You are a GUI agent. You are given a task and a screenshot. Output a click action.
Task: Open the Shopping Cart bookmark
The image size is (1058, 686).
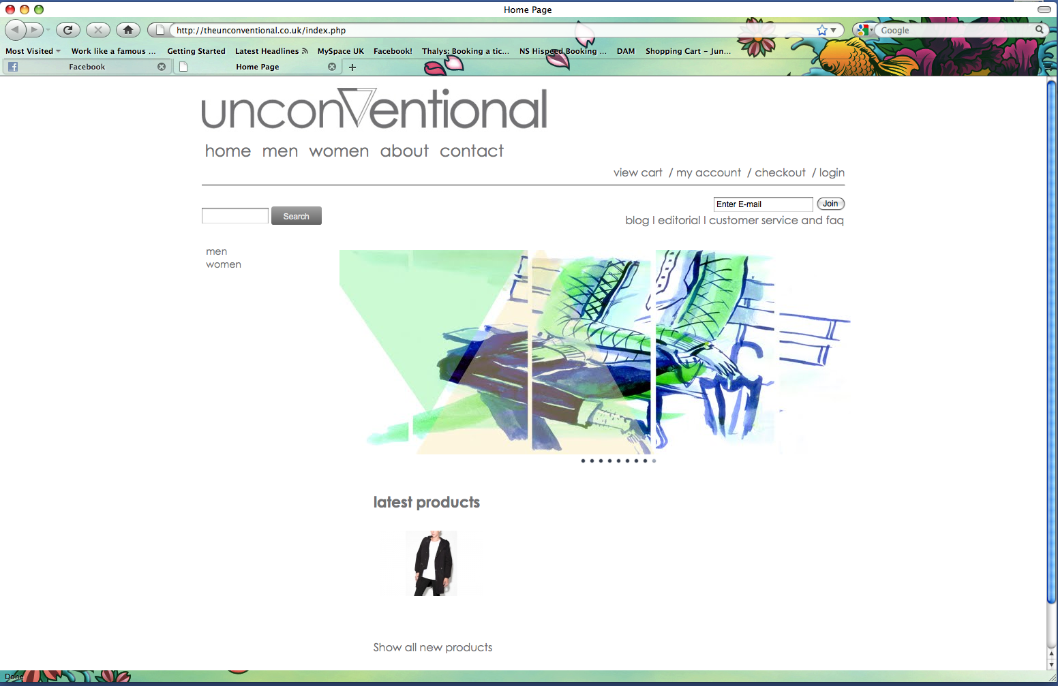[x=688, y=50]
